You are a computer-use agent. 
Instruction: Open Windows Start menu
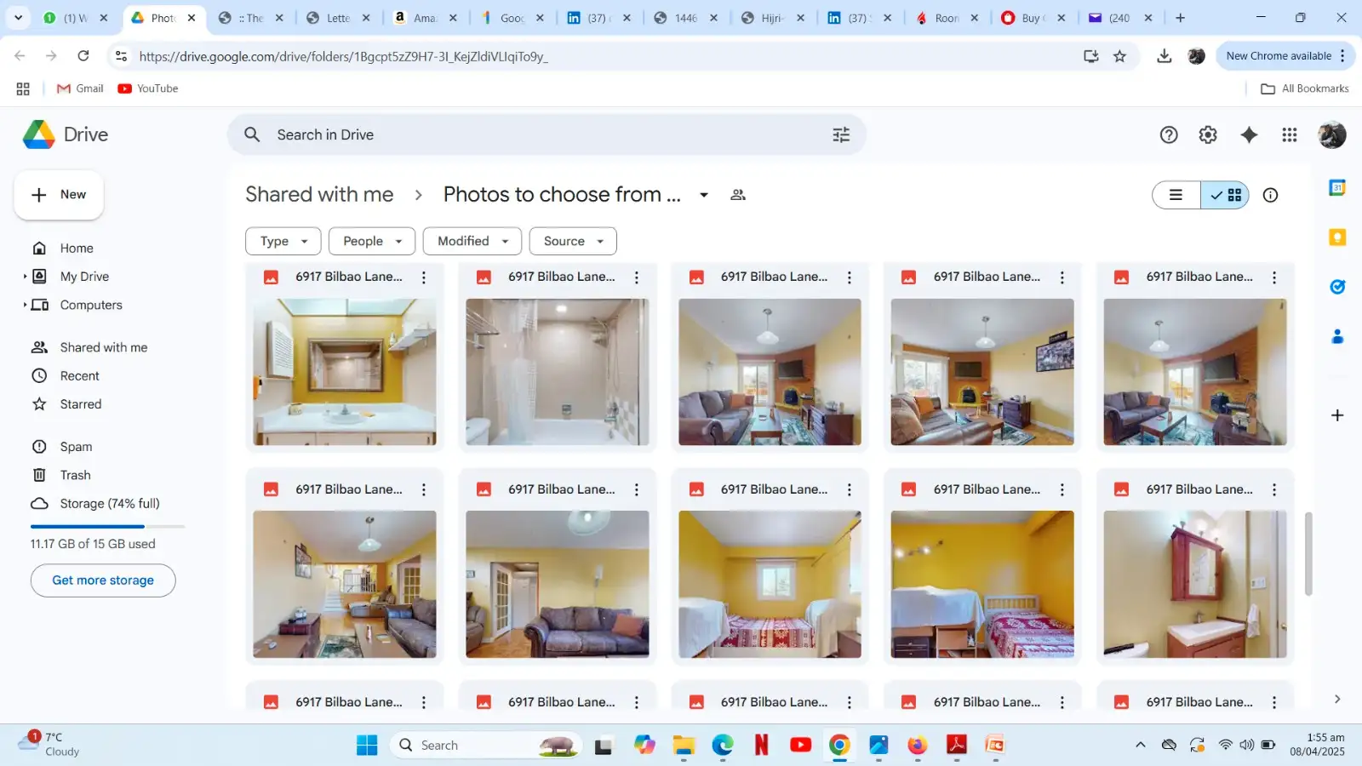(367, 745)
